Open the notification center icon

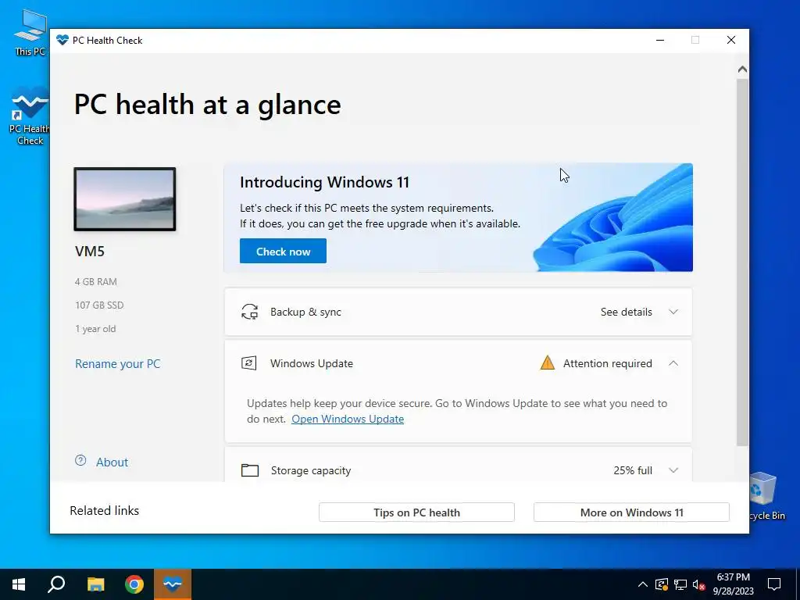774,584
